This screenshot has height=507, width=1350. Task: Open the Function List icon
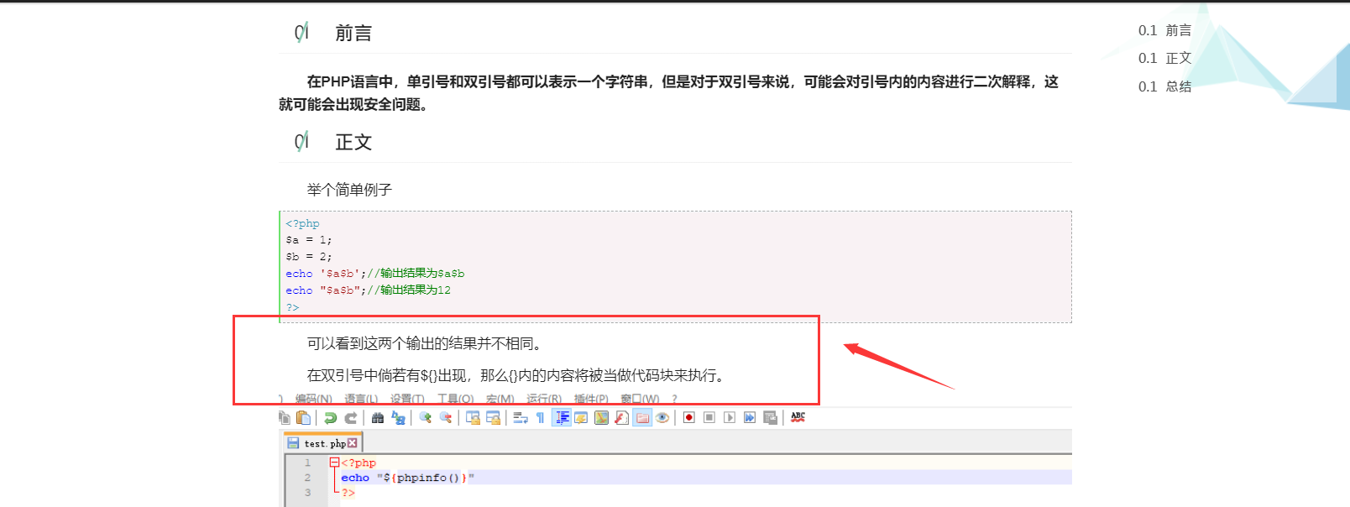coord(621,418)
